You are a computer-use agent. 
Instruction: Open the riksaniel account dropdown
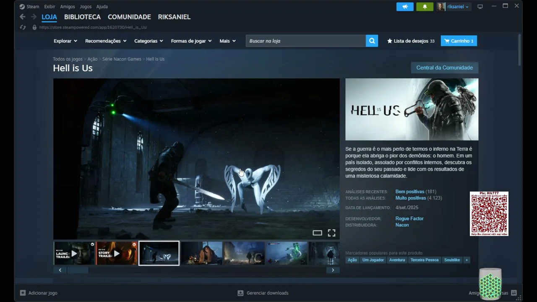458,7
